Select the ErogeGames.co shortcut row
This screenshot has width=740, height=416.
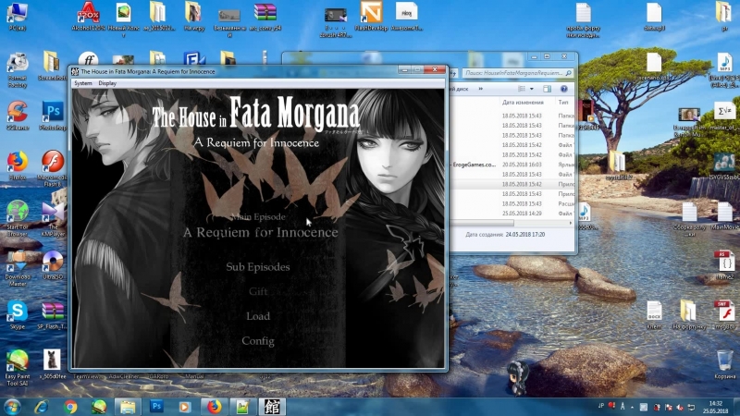pos(512,165)
